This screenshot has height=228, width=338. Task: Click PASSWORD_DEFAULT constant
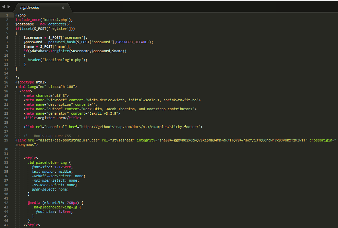pos(133,42)
